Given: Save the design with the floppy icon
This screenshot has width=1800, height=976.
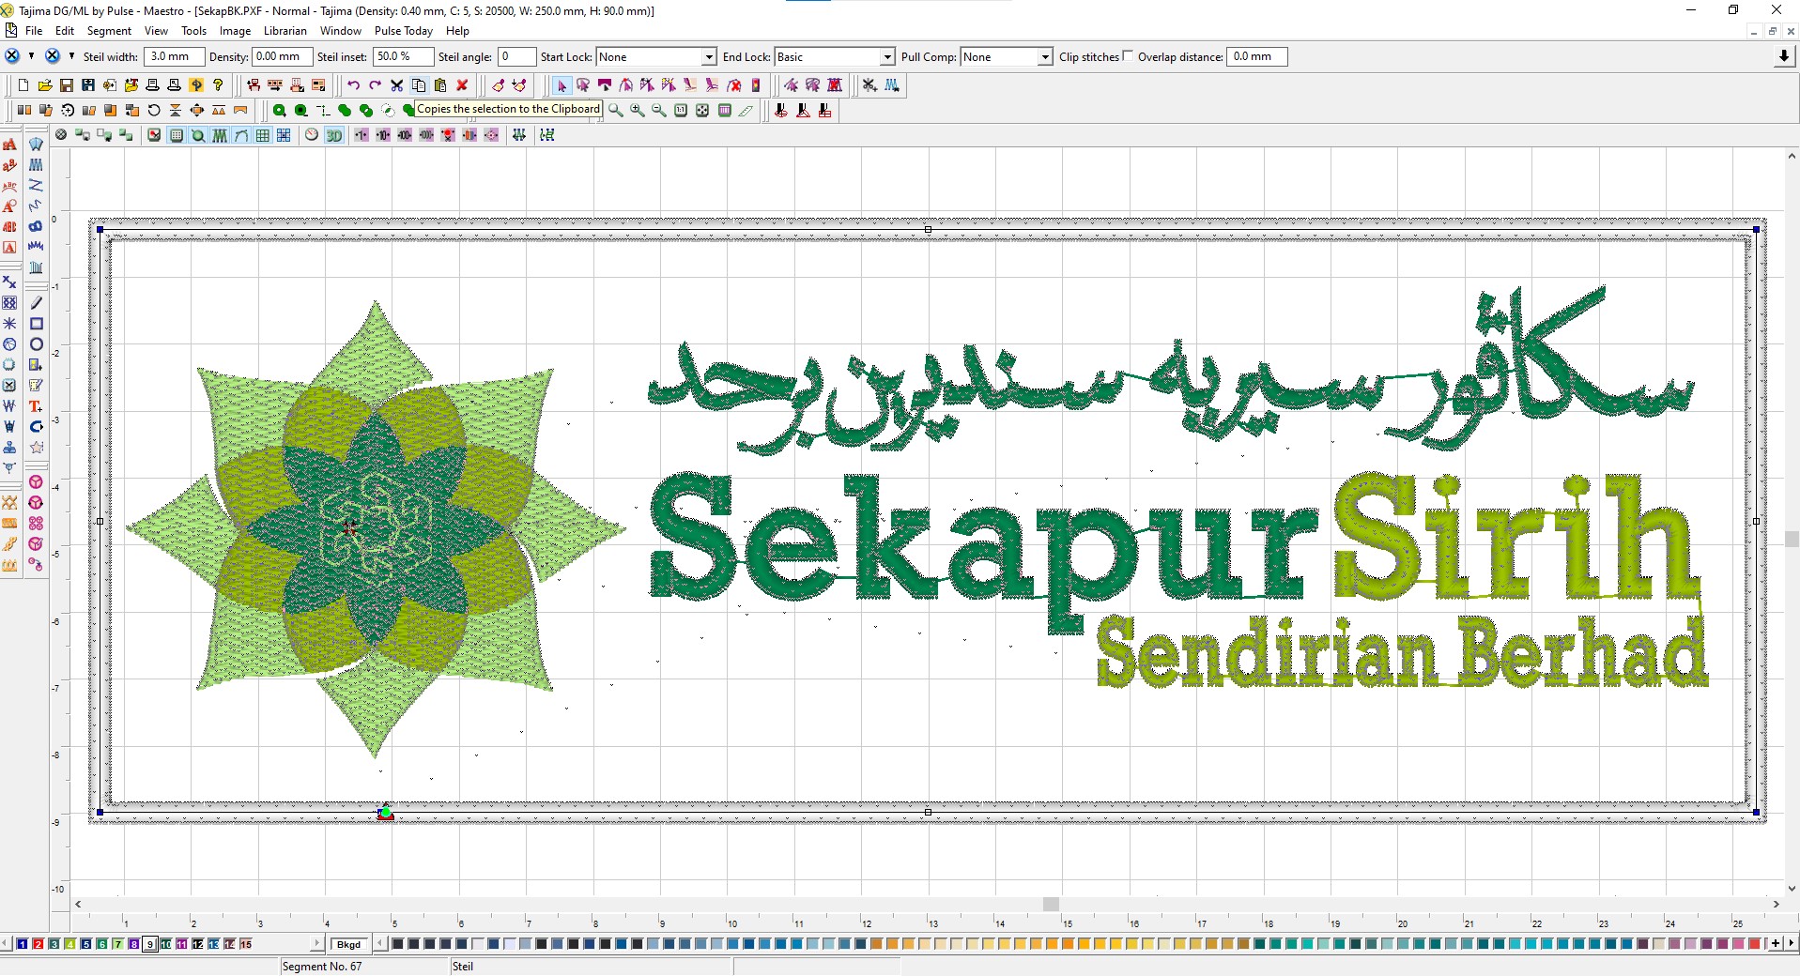Looking at the screenshot, I should click(x=67, y=85).
